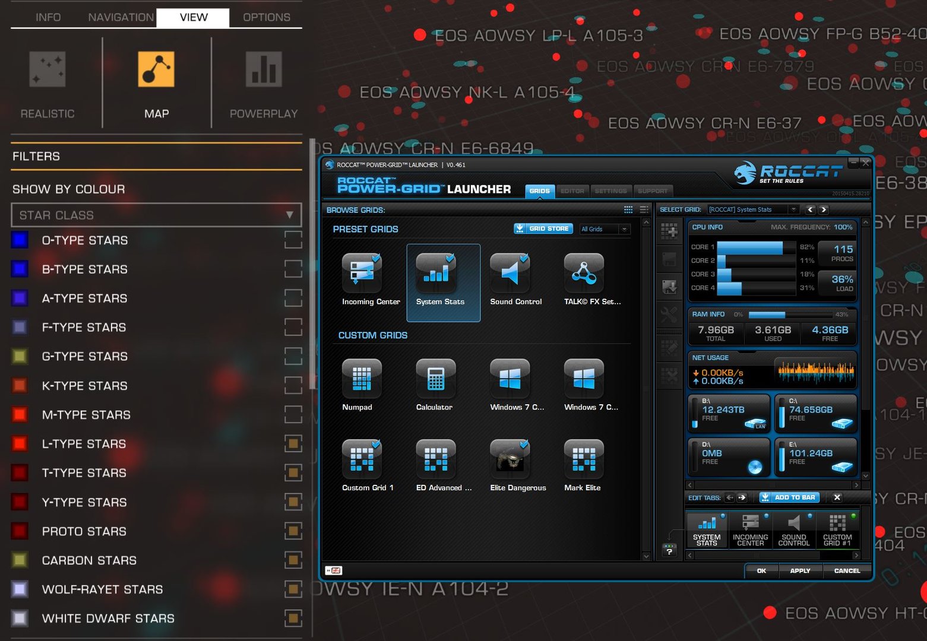Viewport: 927px width, 641px height.
Task: Select the Grids tab in launcher
Action: [539, 191]
